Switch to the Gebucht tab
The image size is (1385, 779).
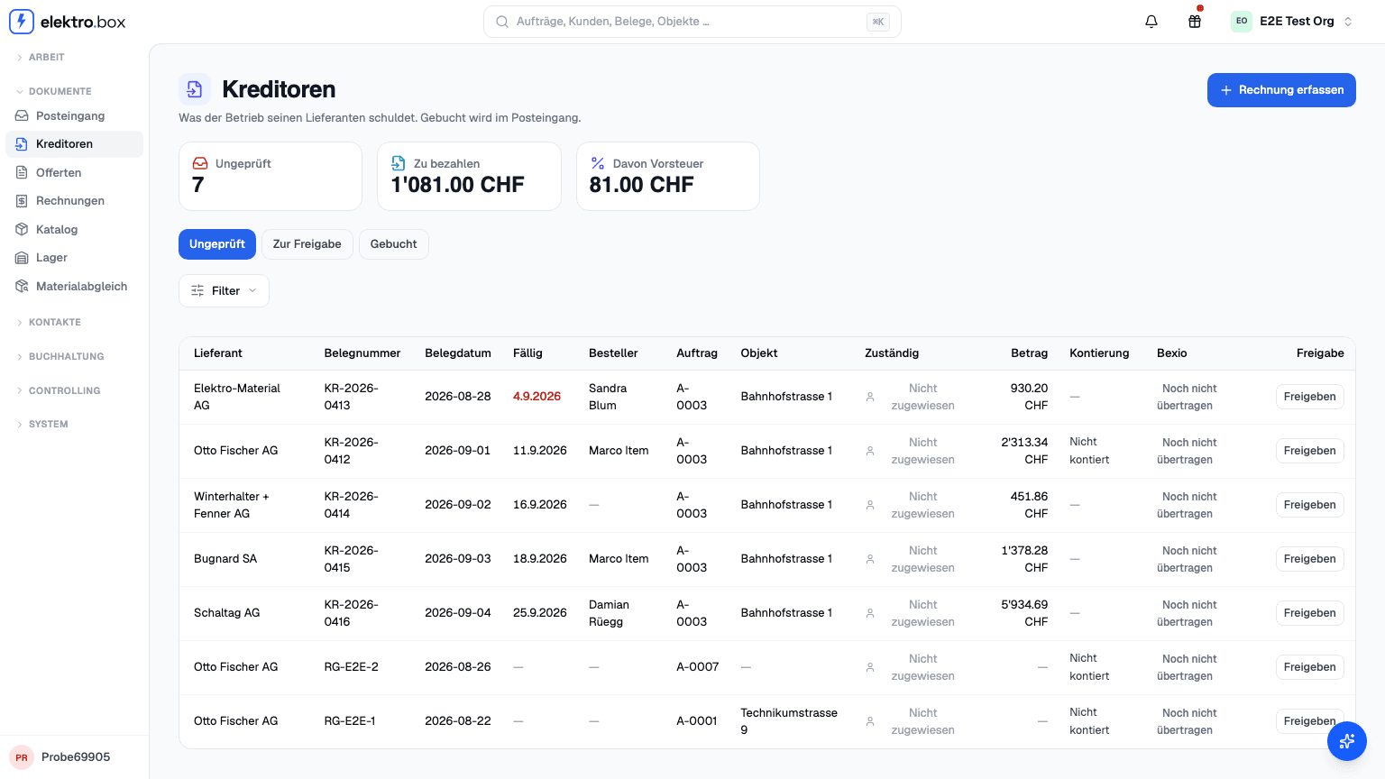[x=394, y=244]
